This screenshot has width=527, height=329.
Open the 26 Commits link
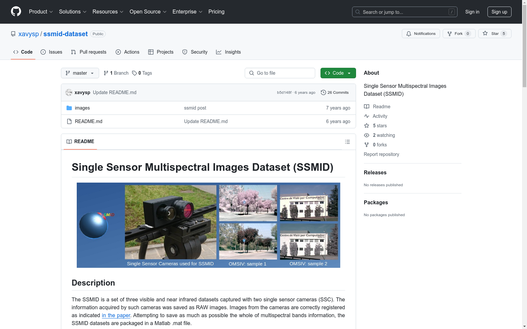point(335,92)
